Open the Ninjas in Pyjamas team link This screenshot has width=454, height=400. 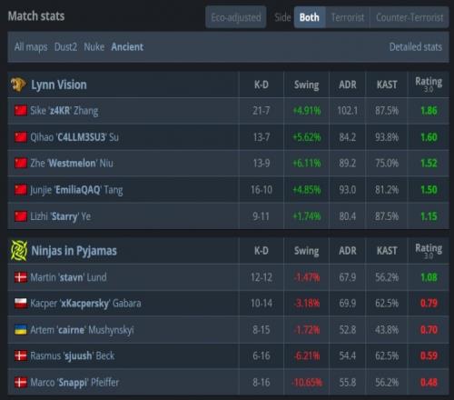(74, 251)
